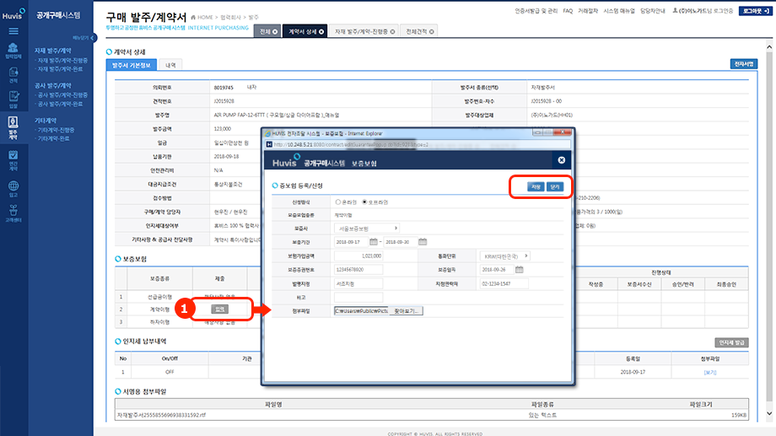The width and height of the screenshot is (776, 436).
Task: Open 기타계약-완료 in side menu
Action: (53, 138)
